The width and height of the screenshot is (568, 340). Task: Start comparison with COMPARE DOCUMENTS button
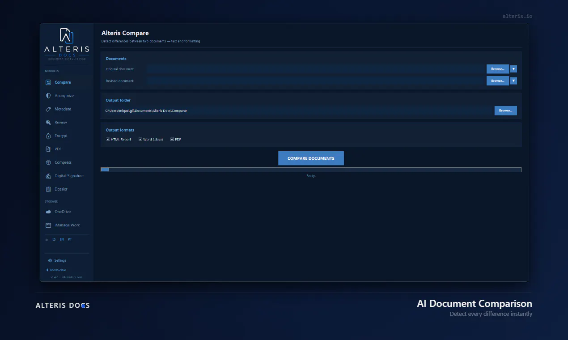[x=311, y=158]
